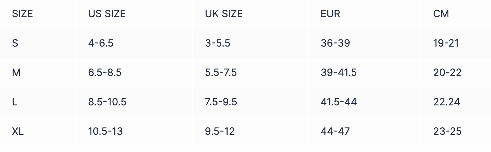Click CM cell 23-25

coord(447,131)
